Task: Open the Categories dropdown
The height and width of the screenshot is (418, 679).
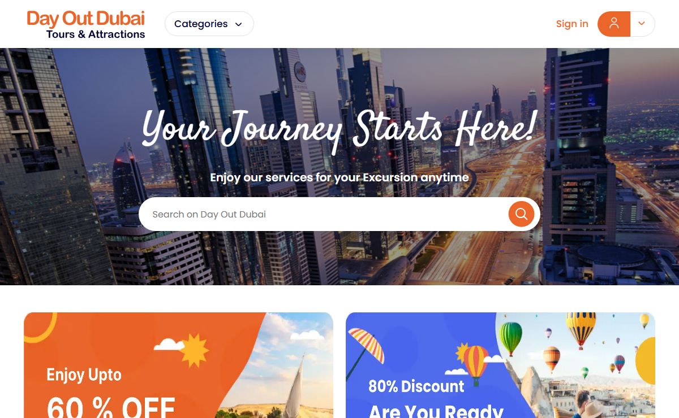Action: click(x=209, y=24)
